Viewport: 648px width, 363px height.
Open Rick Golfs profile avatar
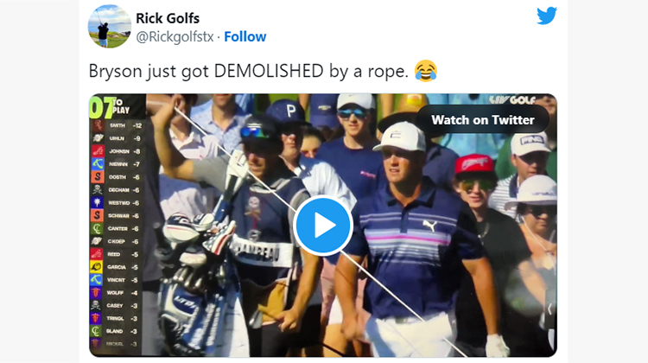pos(110,27)
